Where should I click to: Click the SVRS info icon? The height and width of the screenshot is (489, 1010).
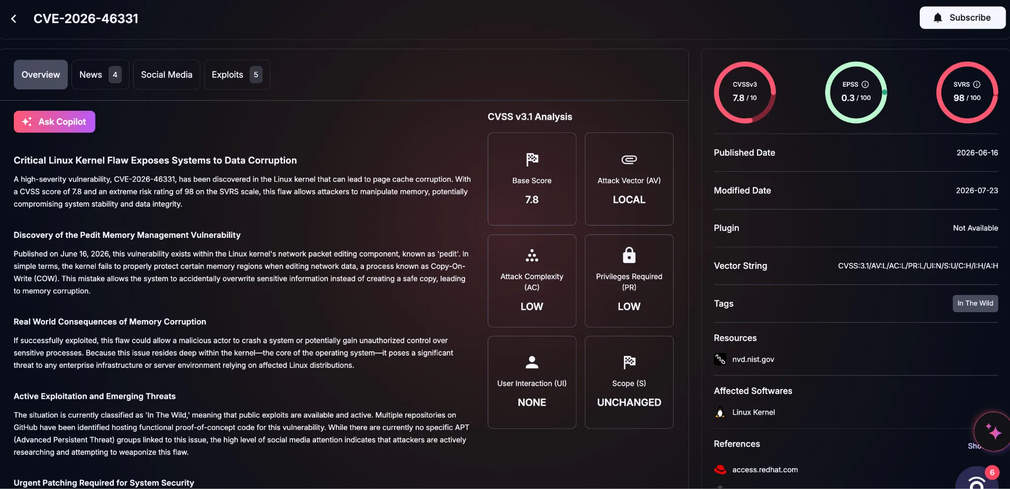(x=976, y=85)
